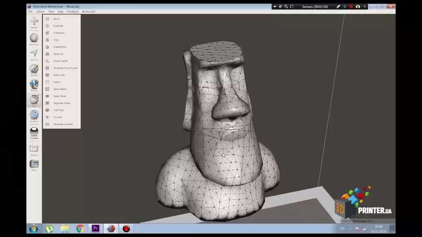The width and height of the screenshot is (422, 237).
Task: Open the My Account menu
Action: point(89,12)
